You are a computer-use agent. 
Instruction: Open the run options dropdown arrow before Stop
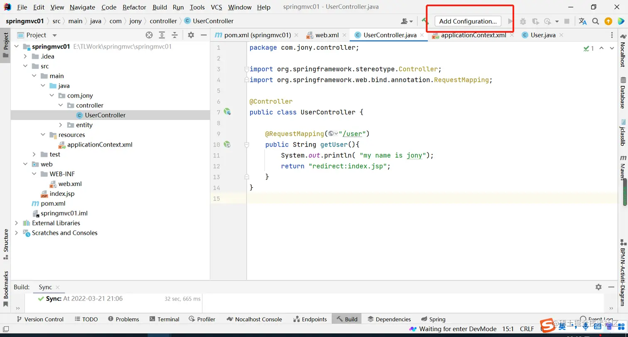[x=557, y=21]
